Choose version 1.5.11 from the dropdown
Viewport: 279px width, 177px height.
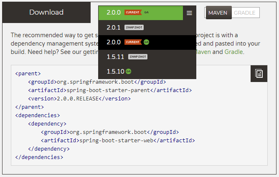115,57
